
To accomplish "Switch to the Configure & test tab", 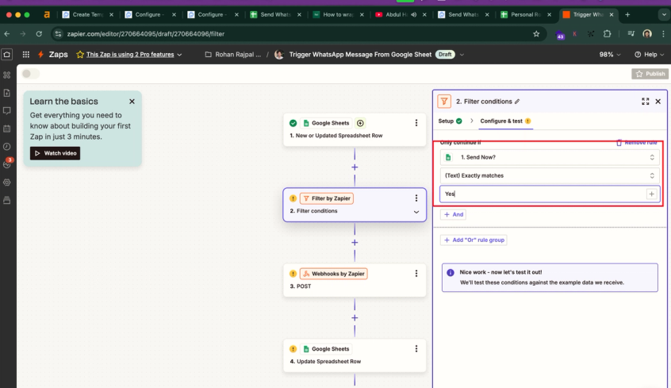I will [505, 121].
